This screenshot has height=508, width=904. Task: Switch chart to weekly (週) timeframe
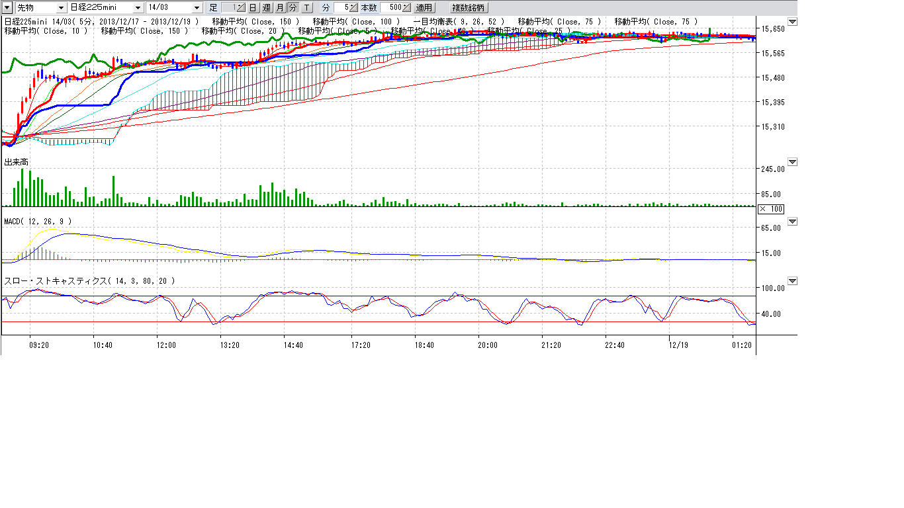tap(267, 8)
